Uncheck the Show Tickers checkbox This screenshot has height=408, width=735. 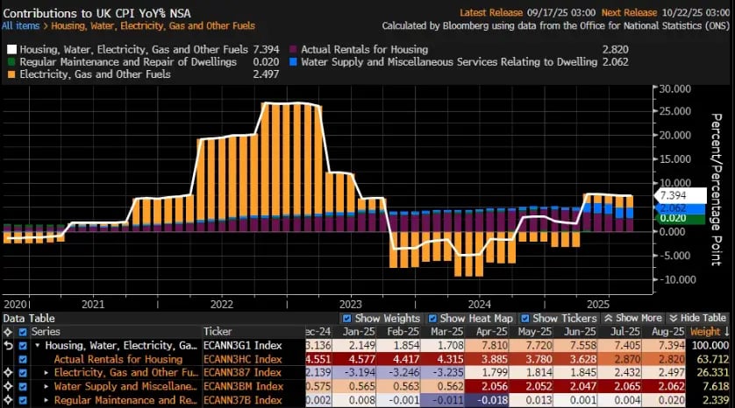point(526,319)
